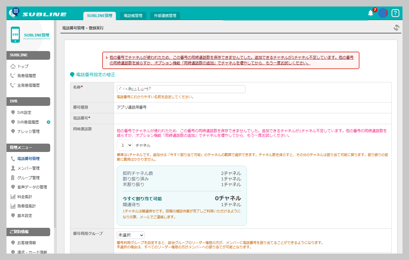Click the 管理メニュー section header
This screenshot has height=260, width=409.
[x=28, y=148]
